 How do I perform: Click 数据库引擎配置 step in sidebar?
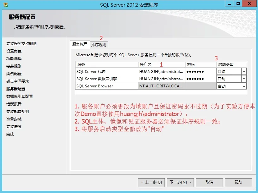pos(20,96)
